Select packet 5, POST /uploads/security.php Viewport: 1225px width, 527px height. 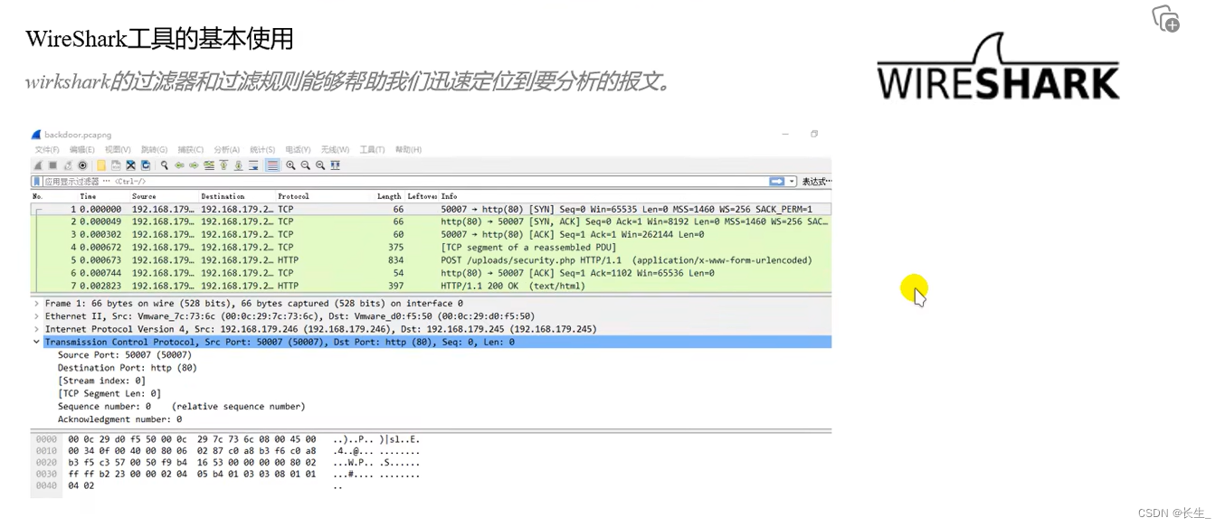pyautogui.click(x=432, y=260)
